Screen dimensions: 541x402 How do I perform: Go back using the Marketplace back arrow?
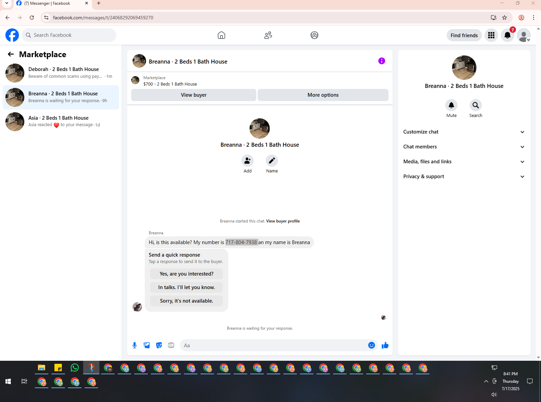click(x=11, y=54)
